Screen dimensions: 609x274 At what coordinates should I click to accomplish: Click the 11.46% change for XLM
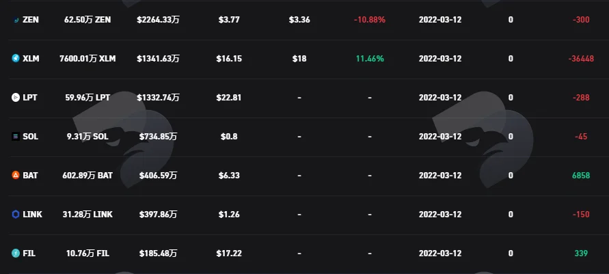click(370, 59)
